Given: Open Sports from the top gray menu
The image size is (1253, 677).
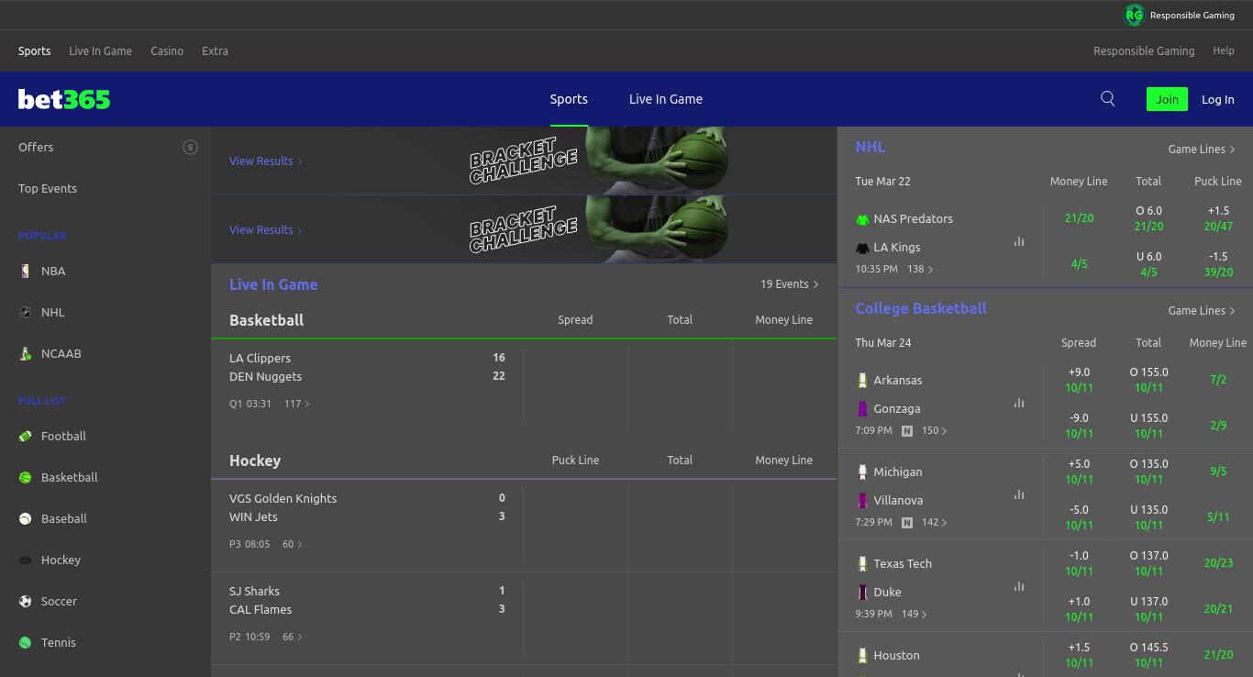Looking at the screenshot, I should point(34,50).
